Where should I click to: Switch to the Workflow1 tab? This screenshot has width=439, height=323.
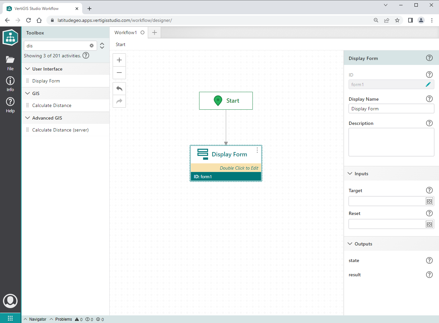pos(126,32)
